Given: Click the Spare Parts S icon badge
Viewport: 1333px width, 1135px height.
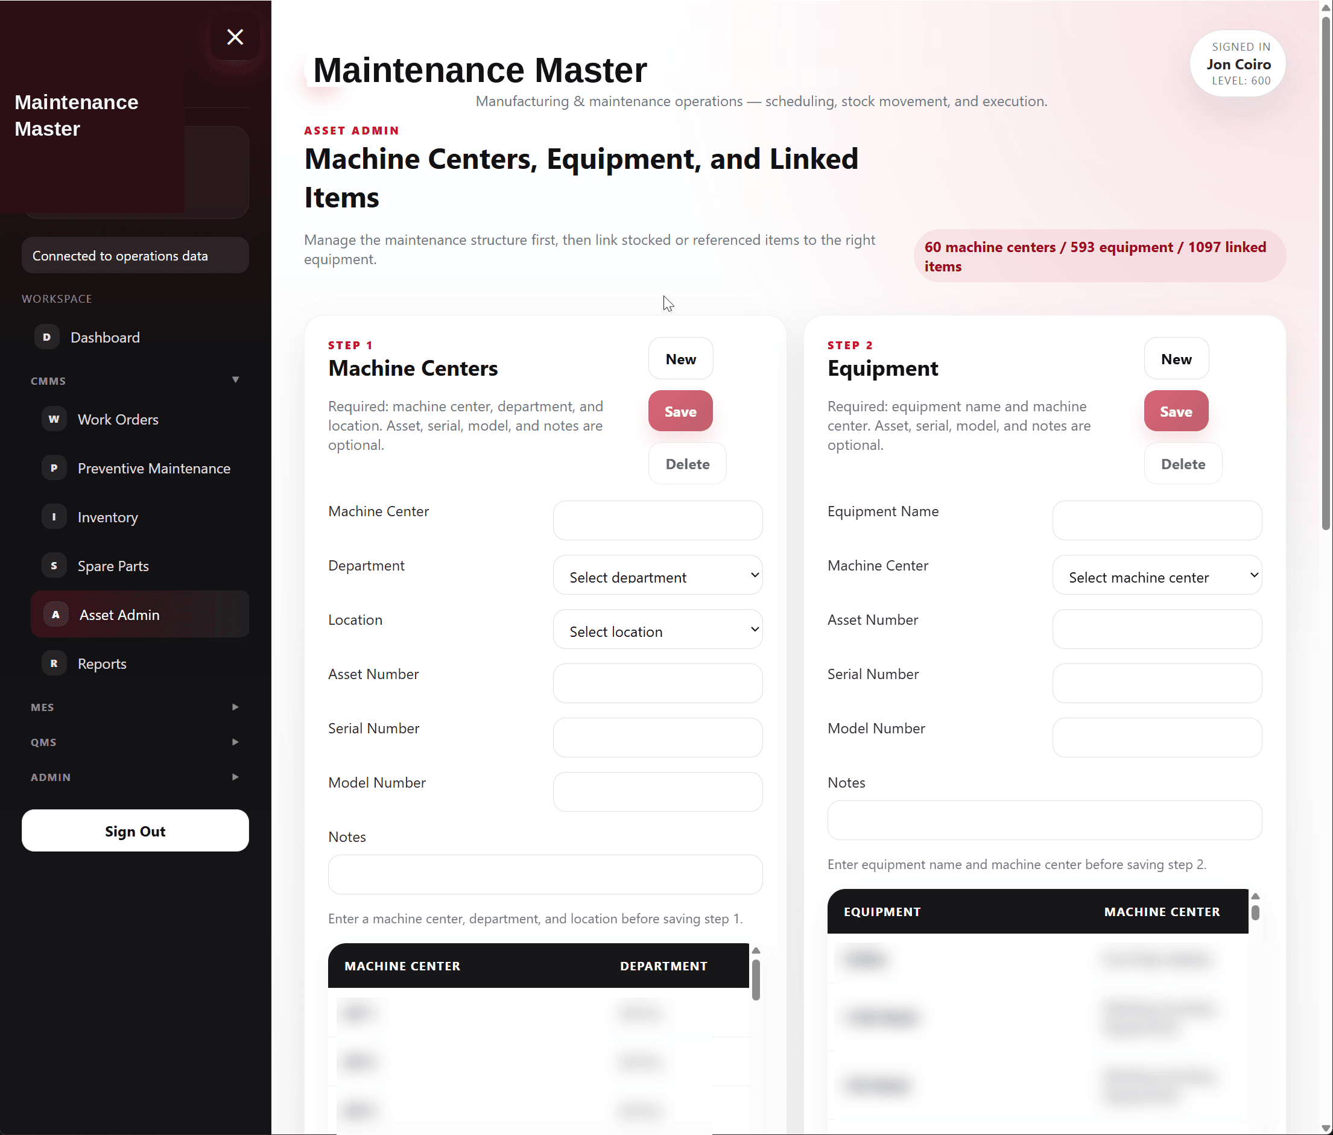Looking at the screenshot, I should [54, 566].
